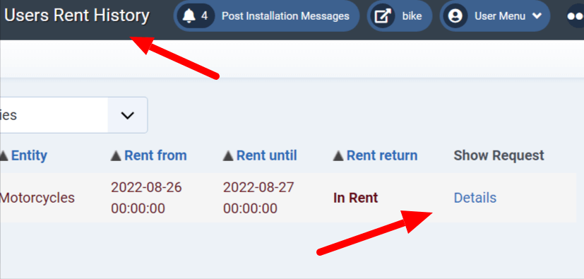The image size is (584, 279).
Task: Click the notification count 4 badge
Action: point(205,16)
